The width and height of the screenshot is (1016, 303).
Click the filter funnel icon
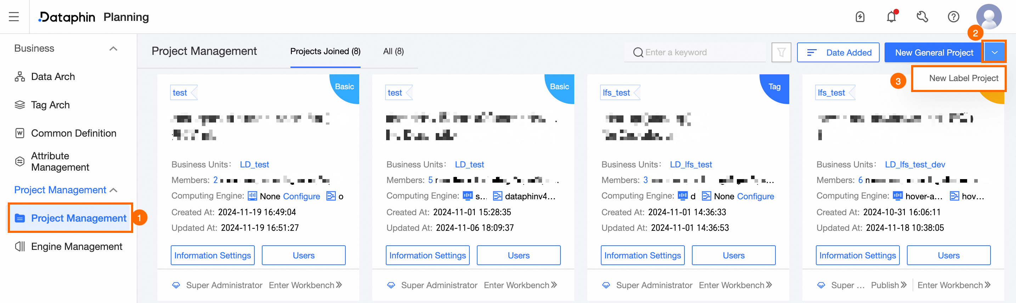[x=781, y=52]
